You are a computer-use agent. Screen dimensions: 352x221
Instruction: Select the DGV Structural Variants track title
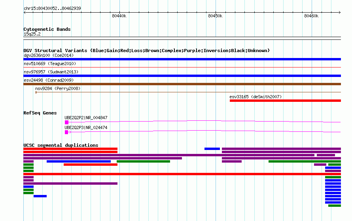147,51
